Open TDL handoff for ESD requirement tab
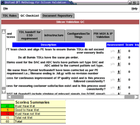 point(30,35)
